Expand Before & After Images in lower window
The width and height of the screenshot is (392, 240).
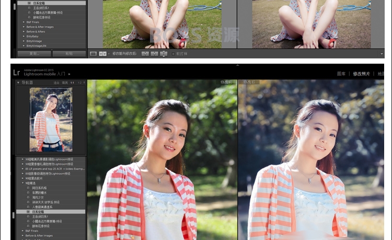[x=23, y=235]
